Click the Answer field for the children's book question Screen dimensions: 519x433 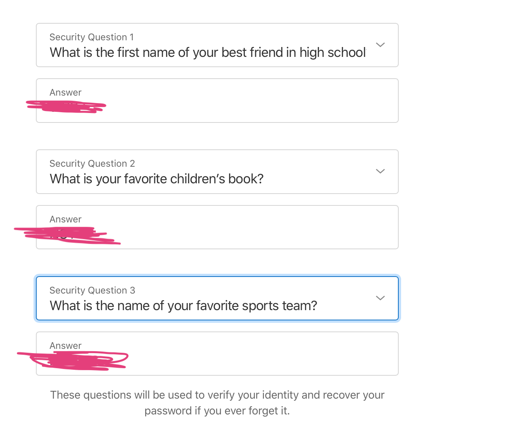coord(217,227)
